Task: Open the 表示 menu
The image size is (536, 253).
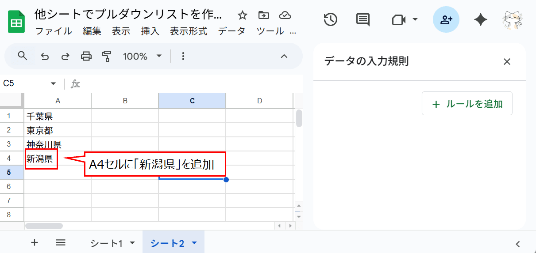Action: tap(121, 31)
